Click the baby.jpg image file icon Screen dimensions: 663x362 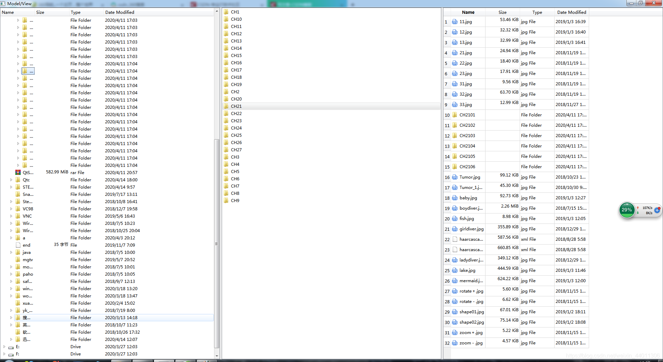click(455, 198)
